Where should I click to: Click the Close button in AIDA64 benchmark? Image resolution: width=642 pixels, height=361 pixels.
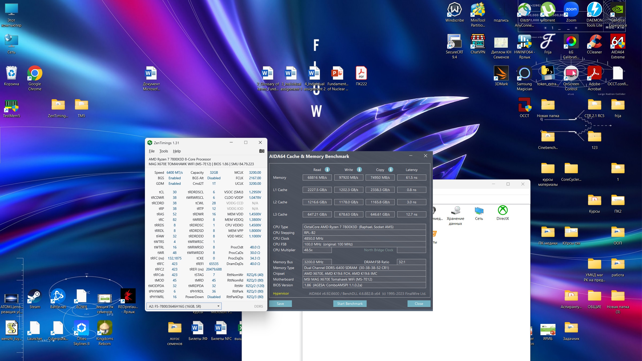pyautogui.click(x=419, y=304)
